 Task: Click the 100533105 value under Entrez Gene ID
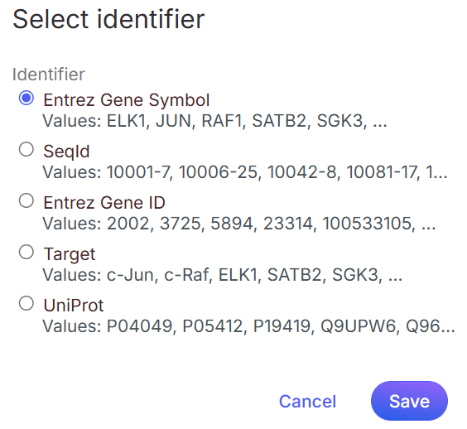368,224
